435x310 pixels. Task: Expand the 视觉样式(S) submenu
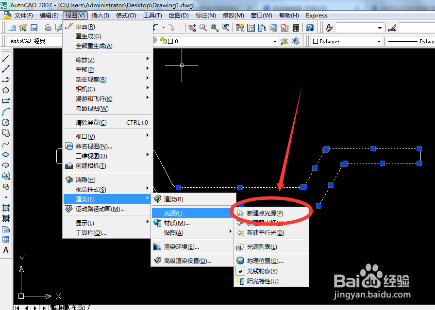coord(108,190)
